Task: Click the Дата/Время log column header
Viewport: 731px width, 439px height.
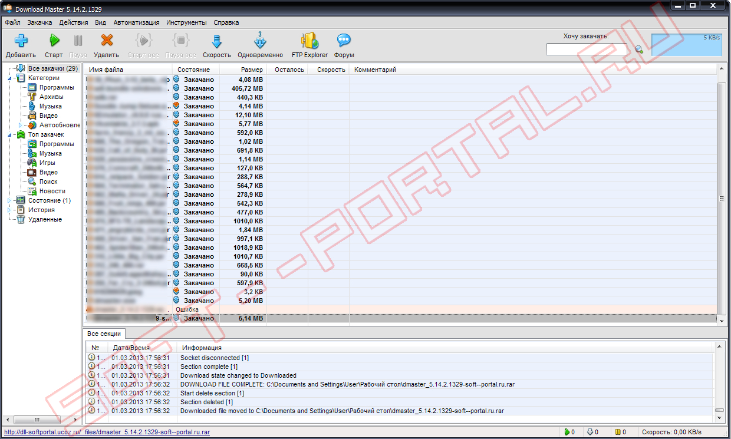Action: pyautogui.click(x=143, y=348)
